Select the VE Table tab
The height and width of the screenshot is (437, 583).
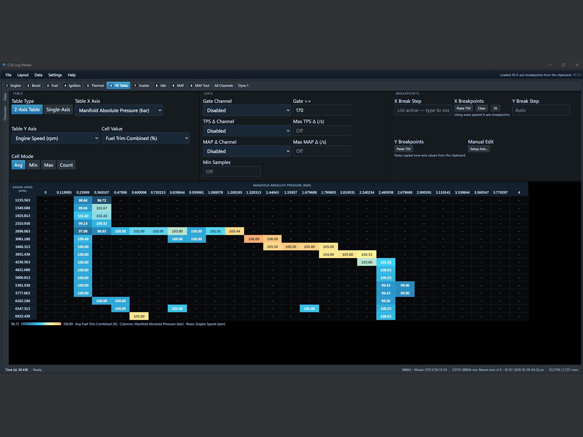(119, 86)
